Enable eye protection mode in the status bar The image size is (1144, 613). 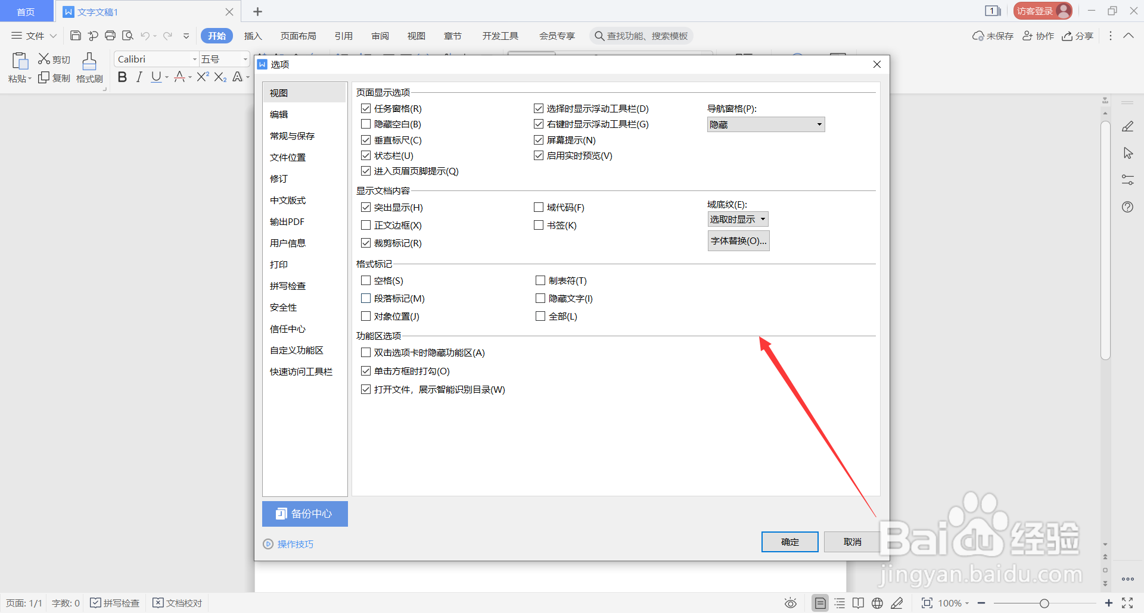point(790,603)
